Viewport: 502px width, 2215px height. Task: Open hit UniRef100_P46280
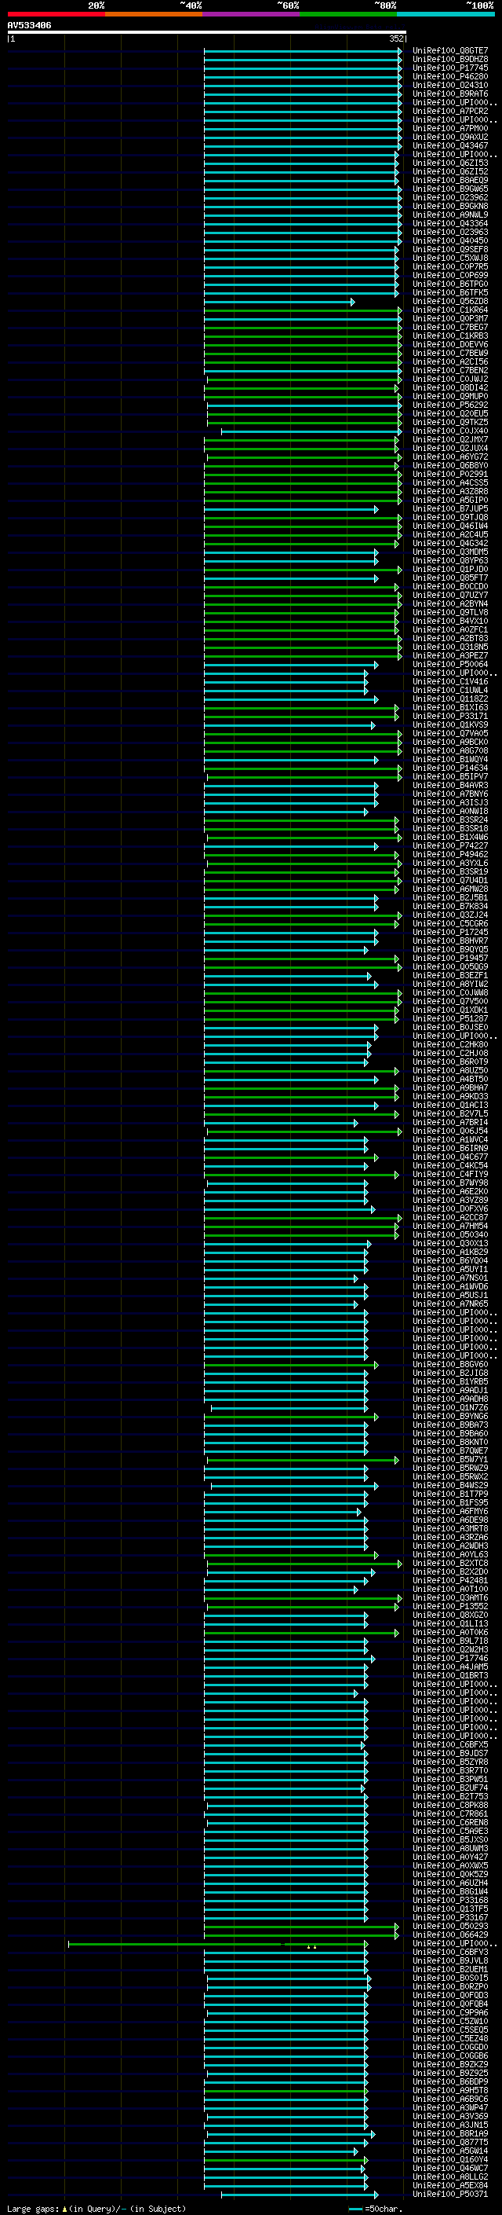tap(450, 76)
